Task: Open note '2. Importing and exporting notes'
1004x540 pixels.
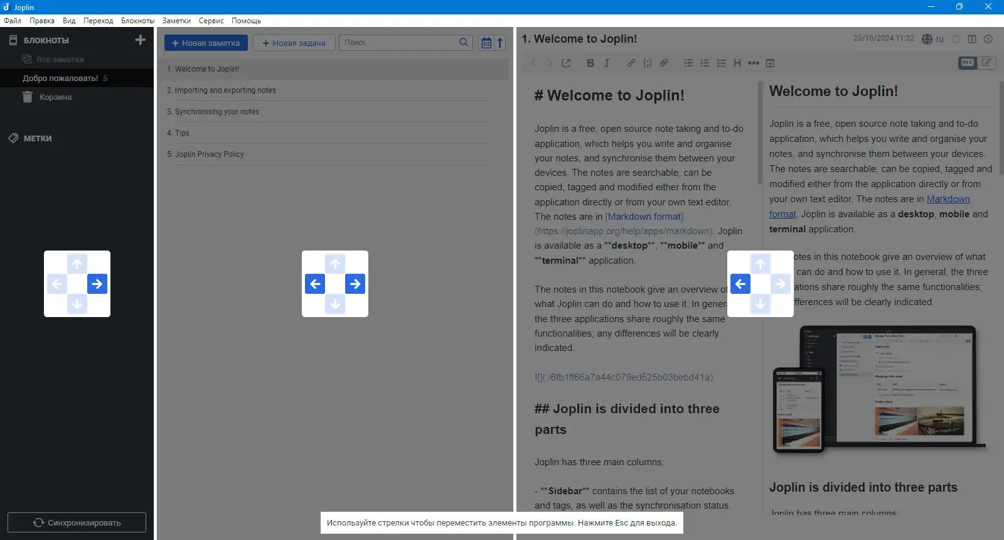Action: (333, 90)
